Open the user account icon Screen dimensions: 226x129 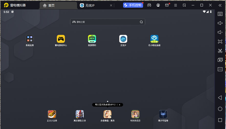coord(158,5)
